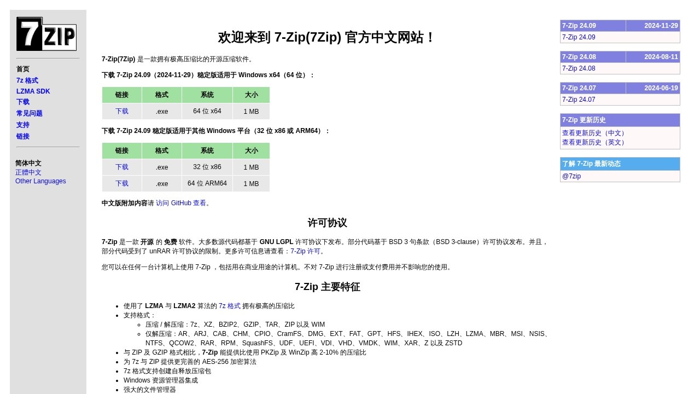Click the 7-Zip 主要特征 heading
Screen dimensions: 700x394
[x=327, y=287]
